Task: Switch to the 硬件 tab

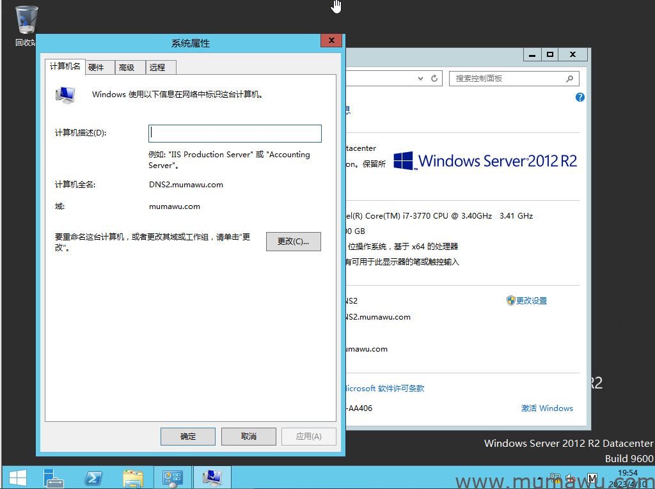Action: pos(96,68)
